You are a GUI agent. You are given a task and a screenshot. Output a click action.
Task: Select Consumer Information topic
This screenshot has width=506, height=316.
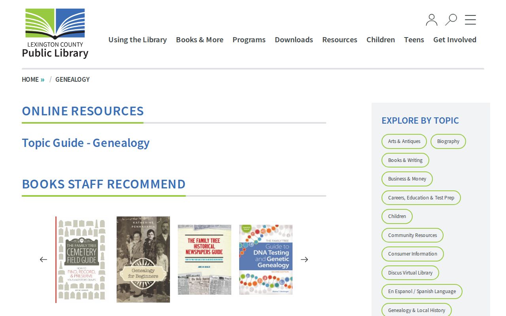click(x=413, y=254)
